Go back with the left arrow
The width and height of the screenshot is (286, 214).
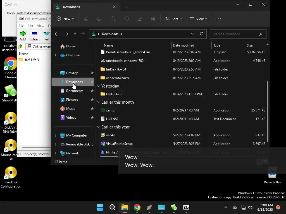click(57, 34)
